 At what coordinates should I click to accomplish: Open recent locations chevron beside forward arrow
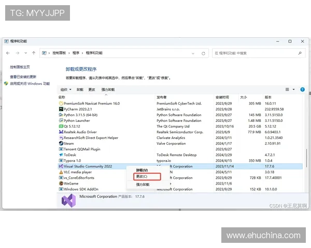tap(26, 53)
